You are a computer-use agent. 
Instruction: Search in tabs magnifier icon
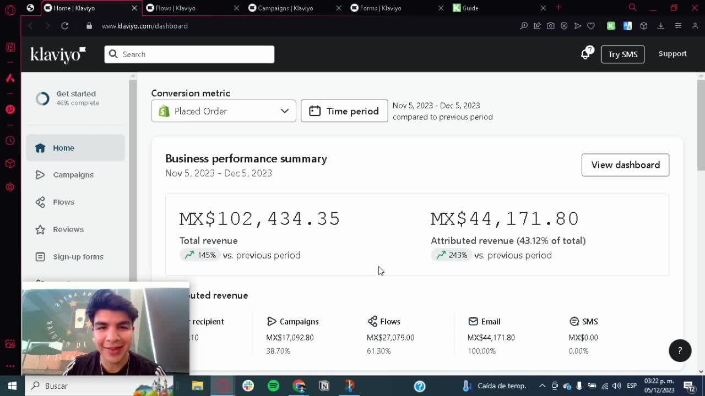(632, 8)
